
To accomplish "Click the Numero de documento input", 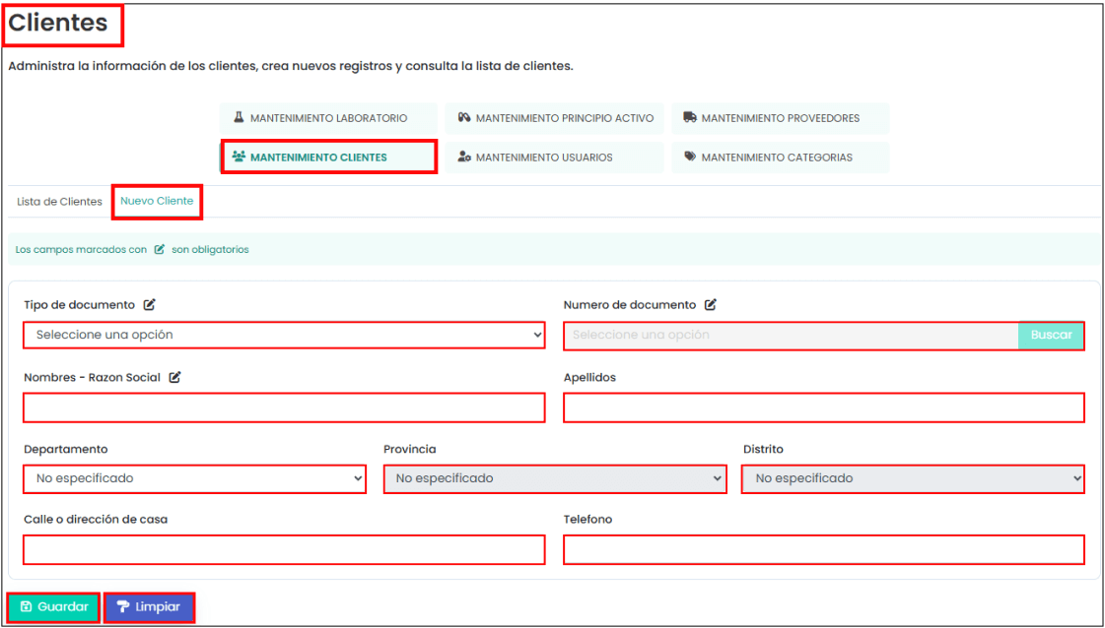I will click(x=791, y=335).
